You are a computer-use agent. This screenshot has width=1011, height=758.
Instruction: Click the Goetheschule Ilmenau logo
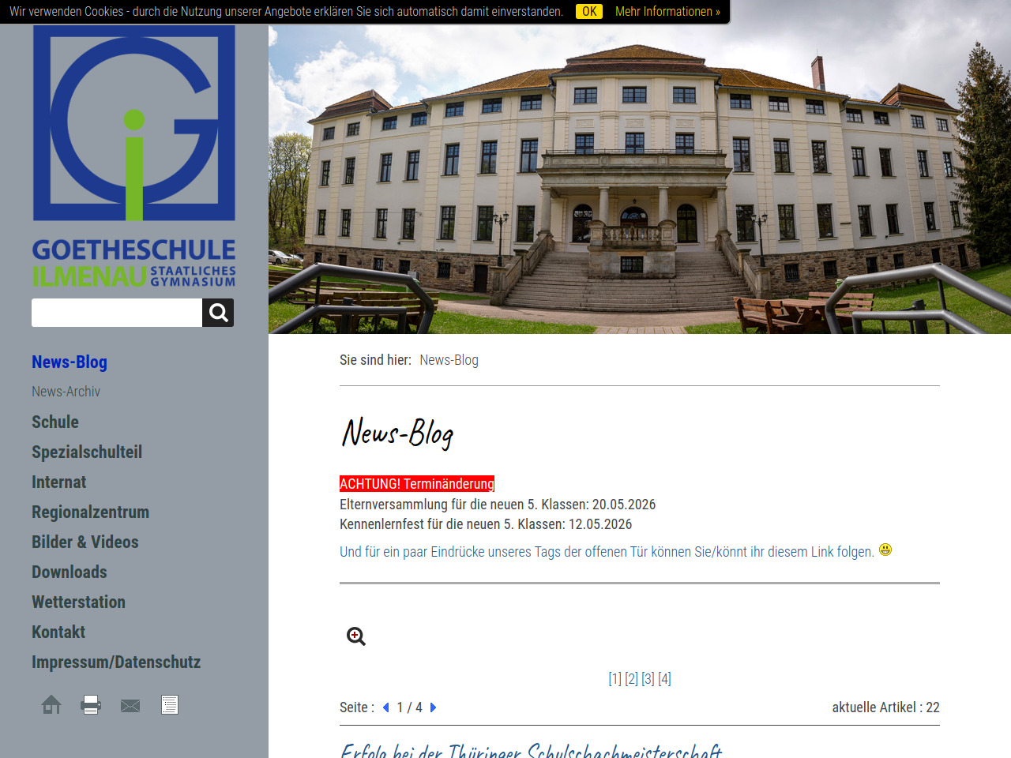click(x=134, y=156)
